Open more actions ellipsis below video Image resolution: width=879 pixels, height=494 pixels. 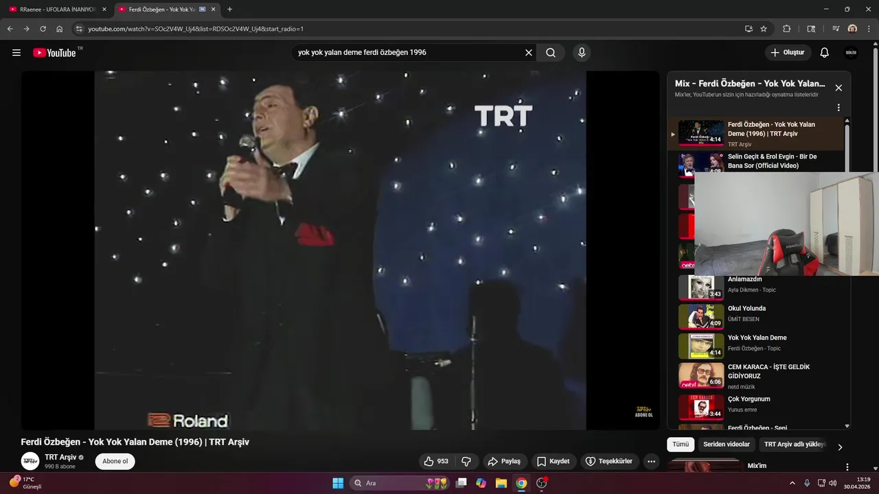652,461
